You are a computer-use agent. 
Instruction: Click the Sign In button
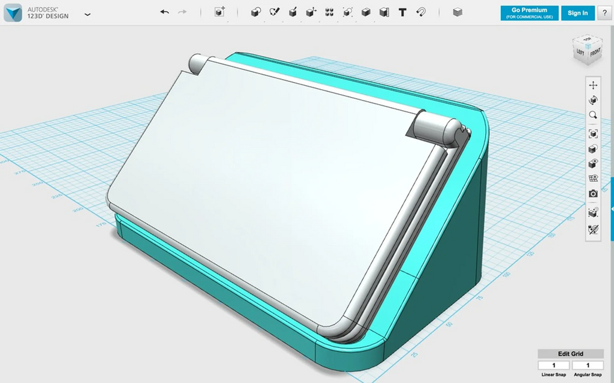[x=577, y=13]
